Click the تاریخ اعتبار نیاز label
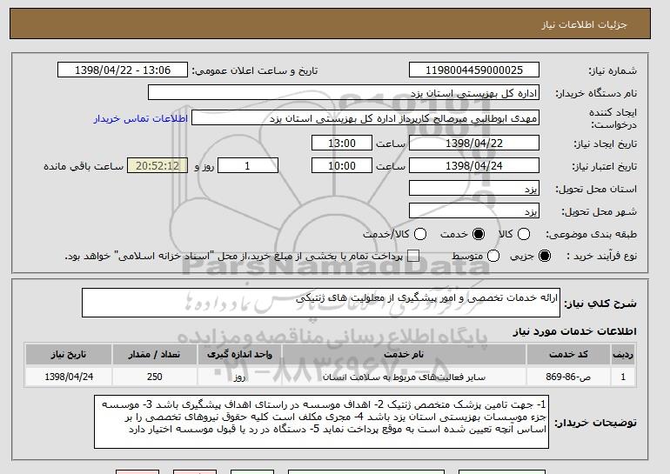The image size is (670, 474). tap(604, 166)
